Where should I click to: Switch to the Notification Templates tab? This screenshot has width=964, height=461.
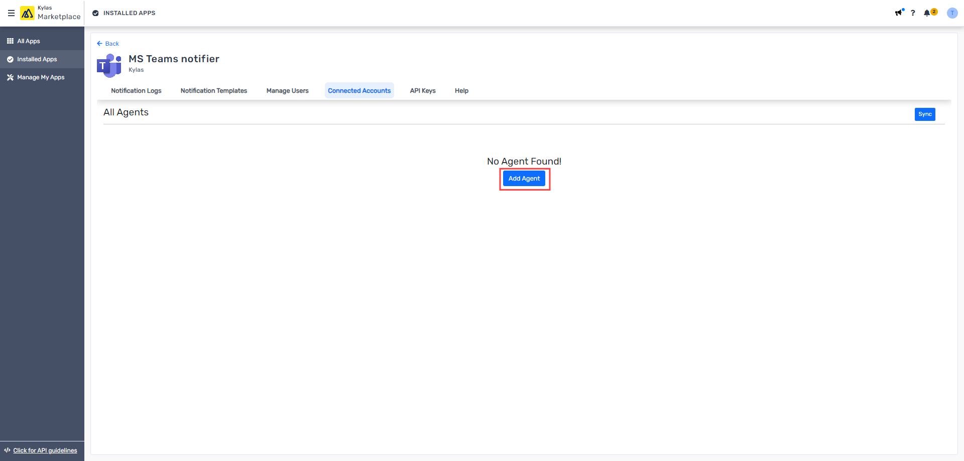[x=214, y=91]
